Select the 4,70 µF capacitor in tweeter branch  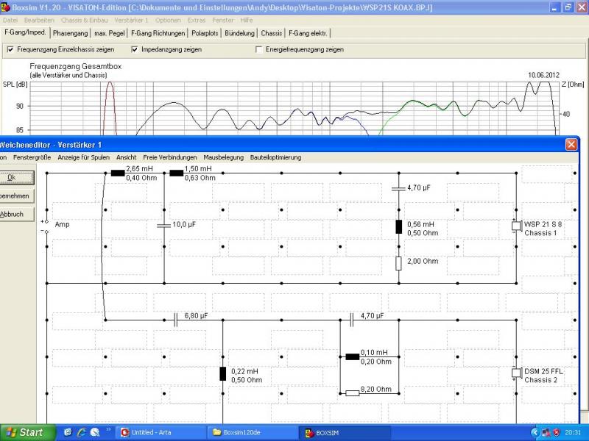[352, 320]
